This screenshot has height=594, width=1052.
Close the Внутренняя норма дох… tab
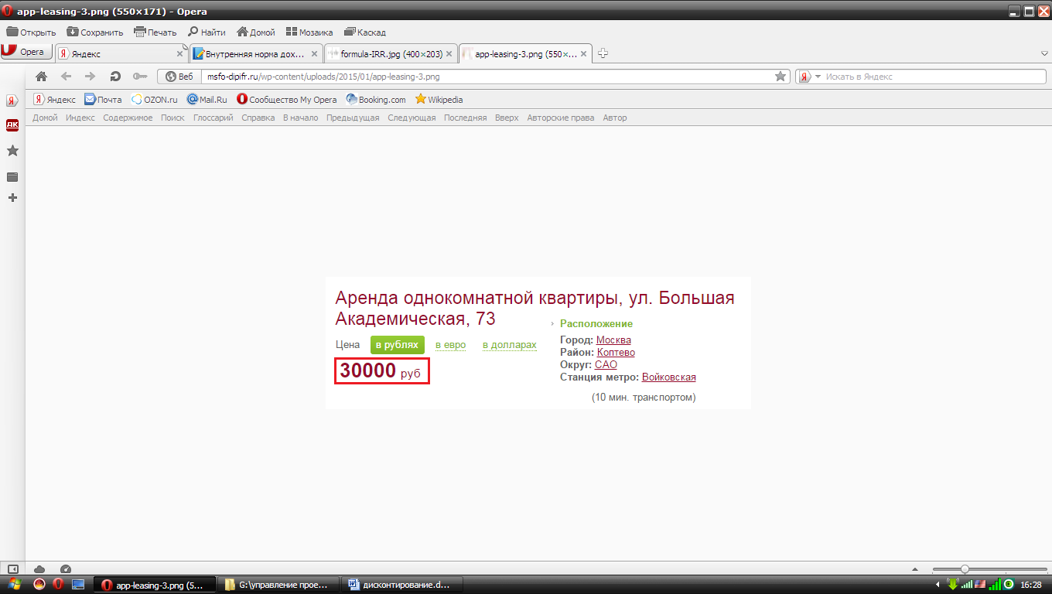click(314, 54)
